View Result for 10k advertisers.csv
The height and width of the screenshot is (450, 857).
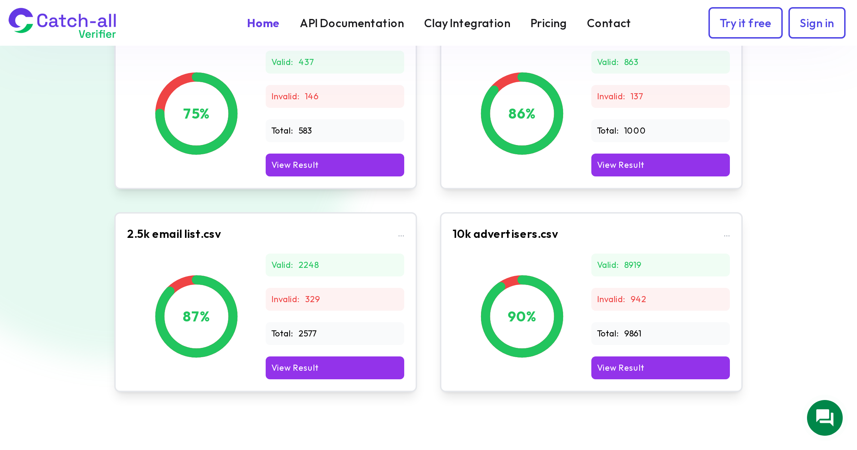pos(660,368)
